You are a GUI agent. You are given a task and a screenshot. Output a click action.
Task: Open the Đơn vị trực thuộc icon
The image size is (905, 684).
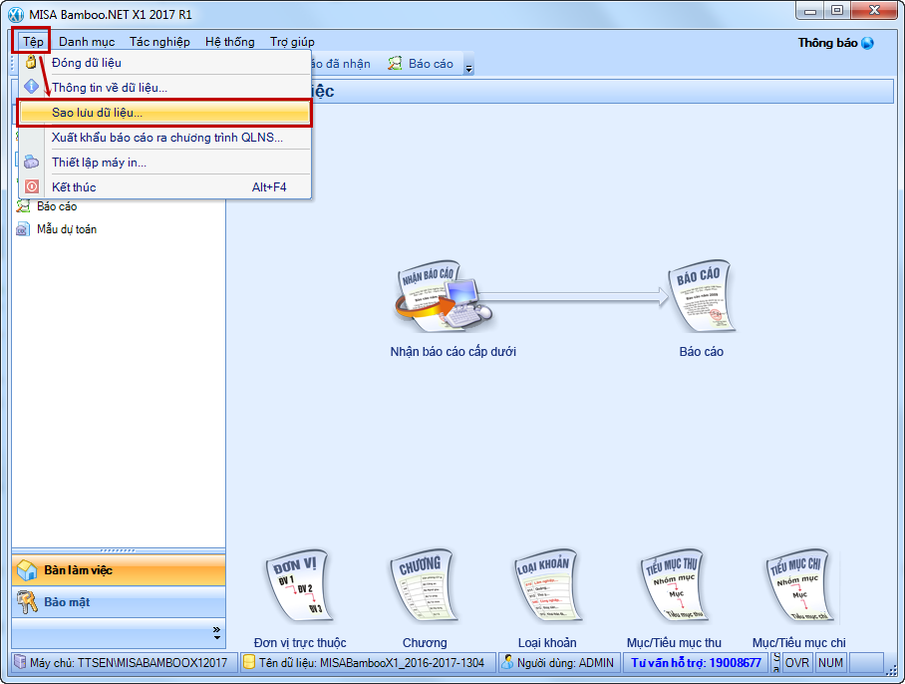[299, 585]
